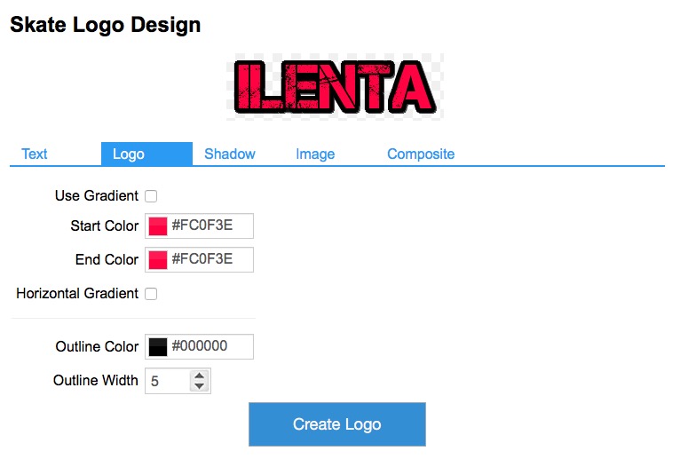680x459 pixels.
Task: Click the ILENTA logo preview image
Action: point(335,87)
